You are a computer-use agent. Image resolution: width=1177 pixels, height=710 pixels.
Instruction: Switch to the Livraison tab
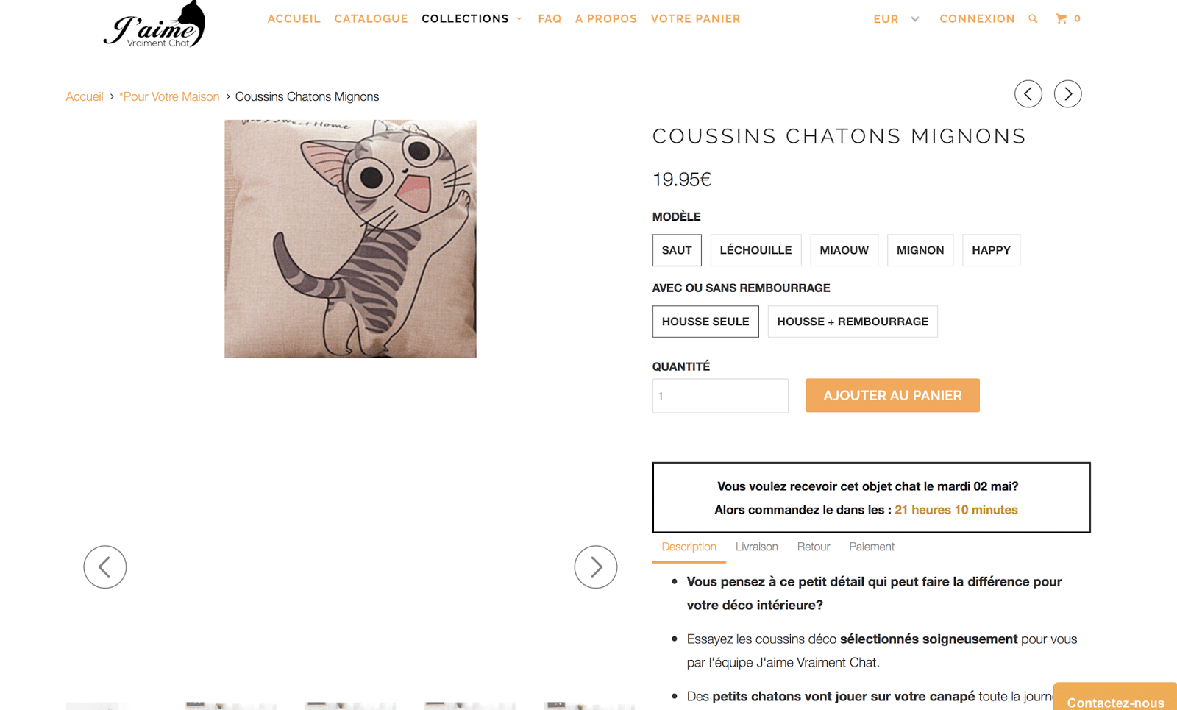click(756, 547)
